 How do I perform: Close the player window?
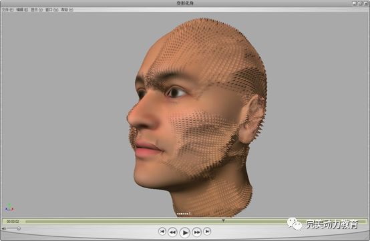tap(366, 3)
